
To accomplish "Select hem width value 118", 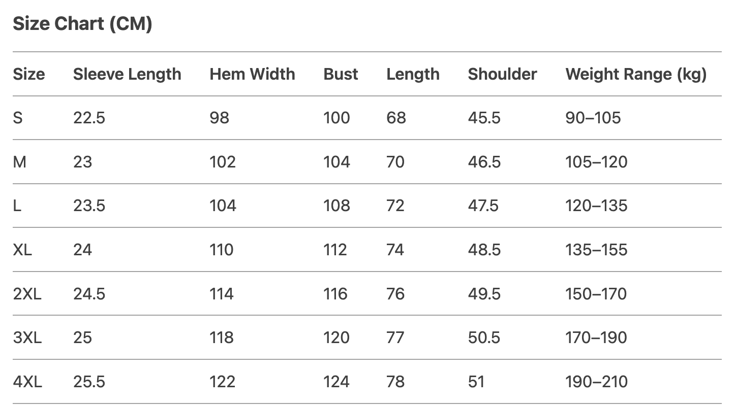I will click(222, 338).
